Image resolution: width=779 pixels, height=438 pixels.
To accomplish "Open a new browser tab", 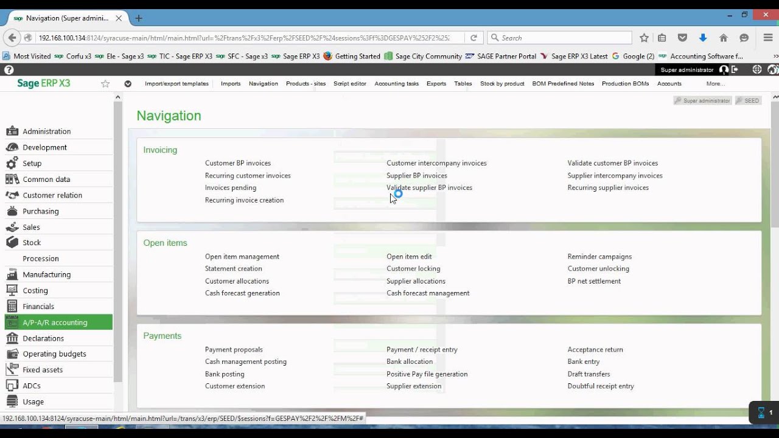I will point(139,18).
